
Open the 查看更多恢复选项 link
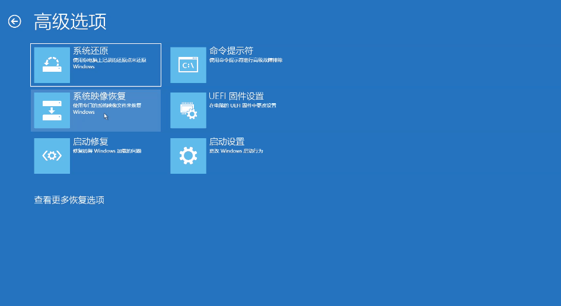69,200
